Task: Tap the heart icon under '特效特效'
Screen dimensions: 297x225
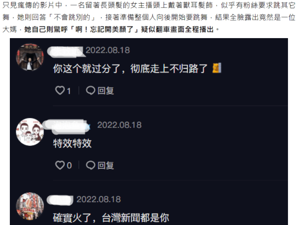Action: coord(60,165)
